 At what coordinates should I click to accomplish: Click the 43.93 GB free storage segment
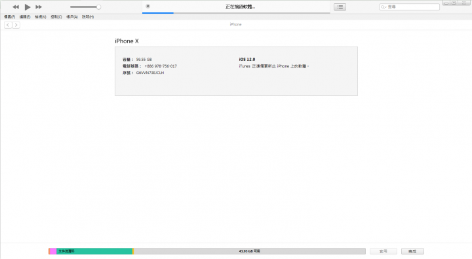coord(250,251)
